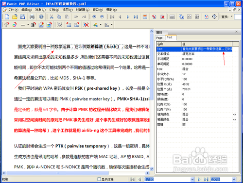Screen dimensions: 243x183
Task: Expand 填充颜色 color options arrow
Action: click(x=234, y=115)
